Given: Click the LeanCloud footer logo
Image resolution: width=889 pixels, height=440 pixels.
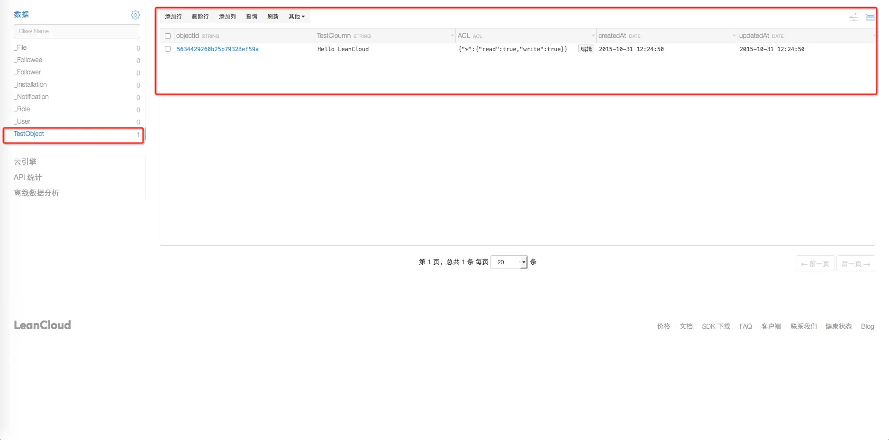Looking at the screenshot, I should (42, 325).
